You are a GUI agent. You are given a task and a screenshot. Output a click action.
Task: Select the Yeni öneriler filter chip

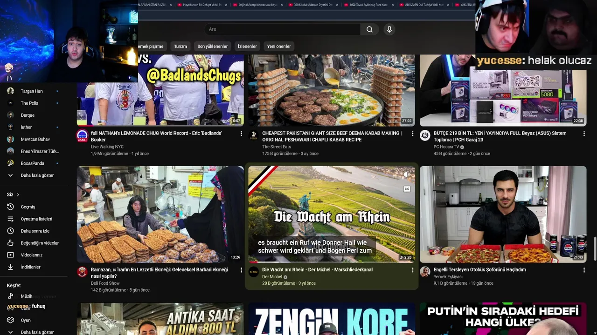coord(279,47)
